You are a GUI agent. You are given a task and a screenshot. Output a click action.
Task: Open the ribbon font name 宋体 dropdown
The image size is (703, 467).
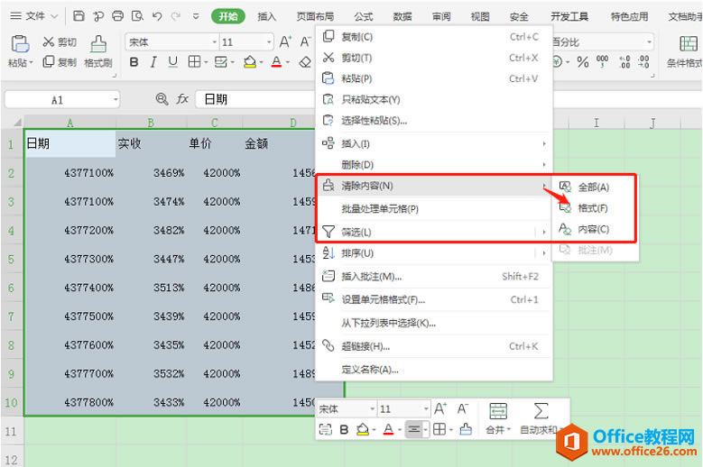[214, 42]
